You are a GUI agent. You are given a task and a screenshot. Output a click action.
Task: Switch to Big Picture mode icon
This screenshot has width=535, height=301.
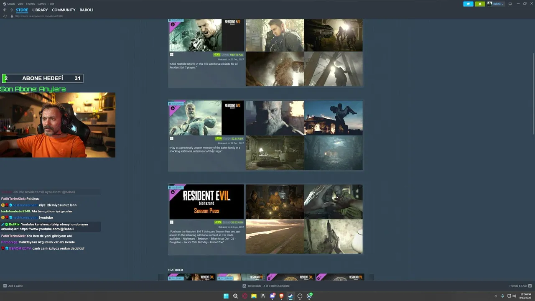(x=510, y=4)
